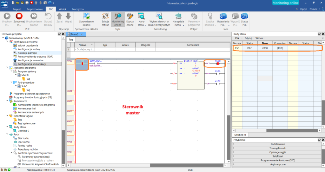Click the Wgraj download arrow
Image resolution: width=325 pixels, height=172 pixels.
(68, 16)
